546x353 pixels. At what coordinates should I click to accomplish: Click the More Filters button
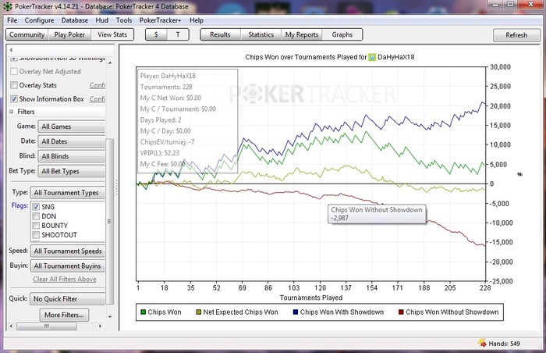click(64, 315)
